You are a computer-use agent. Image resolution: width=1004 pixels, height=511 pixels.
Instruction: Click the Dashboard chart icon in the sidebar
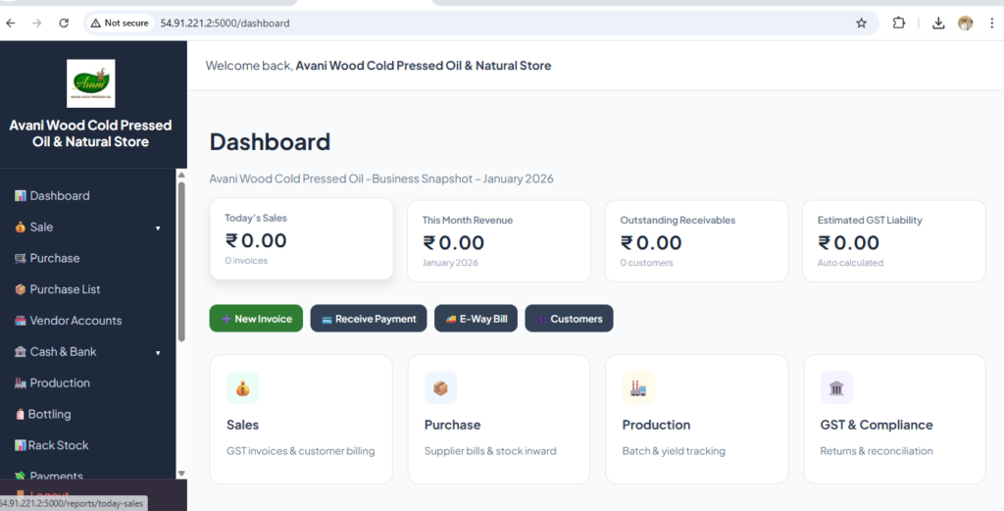click(21, 196)
